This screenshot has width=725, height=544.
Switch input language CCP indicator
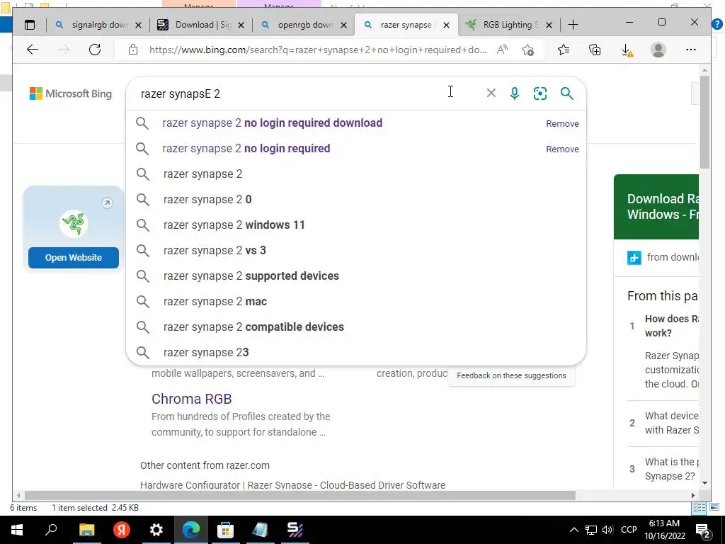629,530
